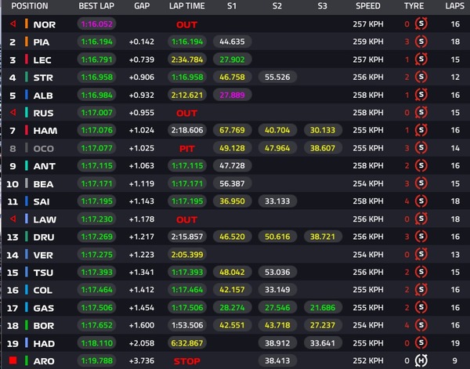
Task: Click ALB's purple sector 1 time 27.889
Action: coord(233,95)
